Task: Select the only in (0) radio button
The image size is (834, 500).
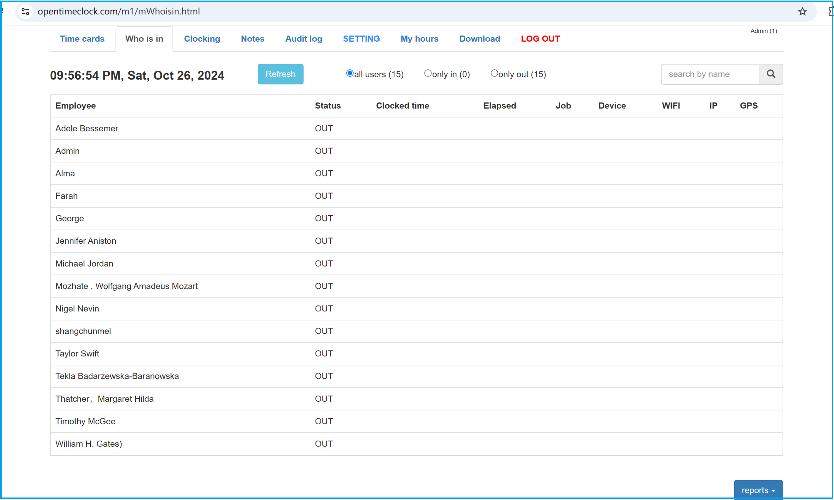Action: click(x=428, y=73)
